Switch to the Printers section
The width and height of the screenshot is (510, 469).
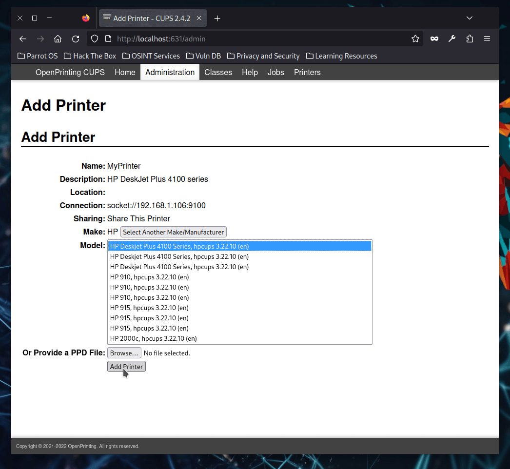click(307, 72)
